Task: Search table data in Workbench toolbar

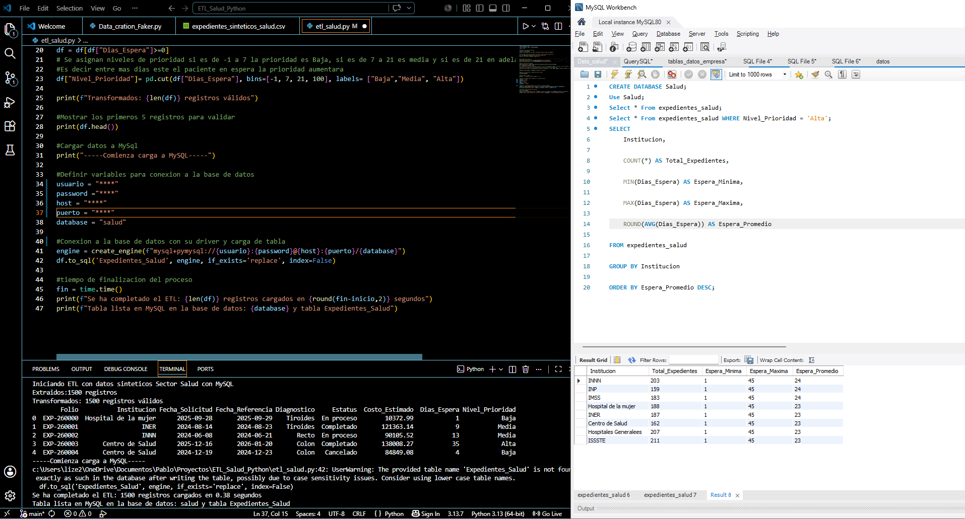Action: [705, 47]
